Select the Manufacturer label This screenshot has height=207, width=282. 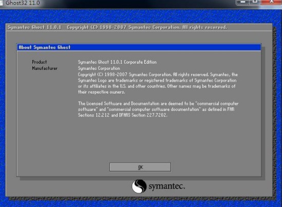[45, 68]
